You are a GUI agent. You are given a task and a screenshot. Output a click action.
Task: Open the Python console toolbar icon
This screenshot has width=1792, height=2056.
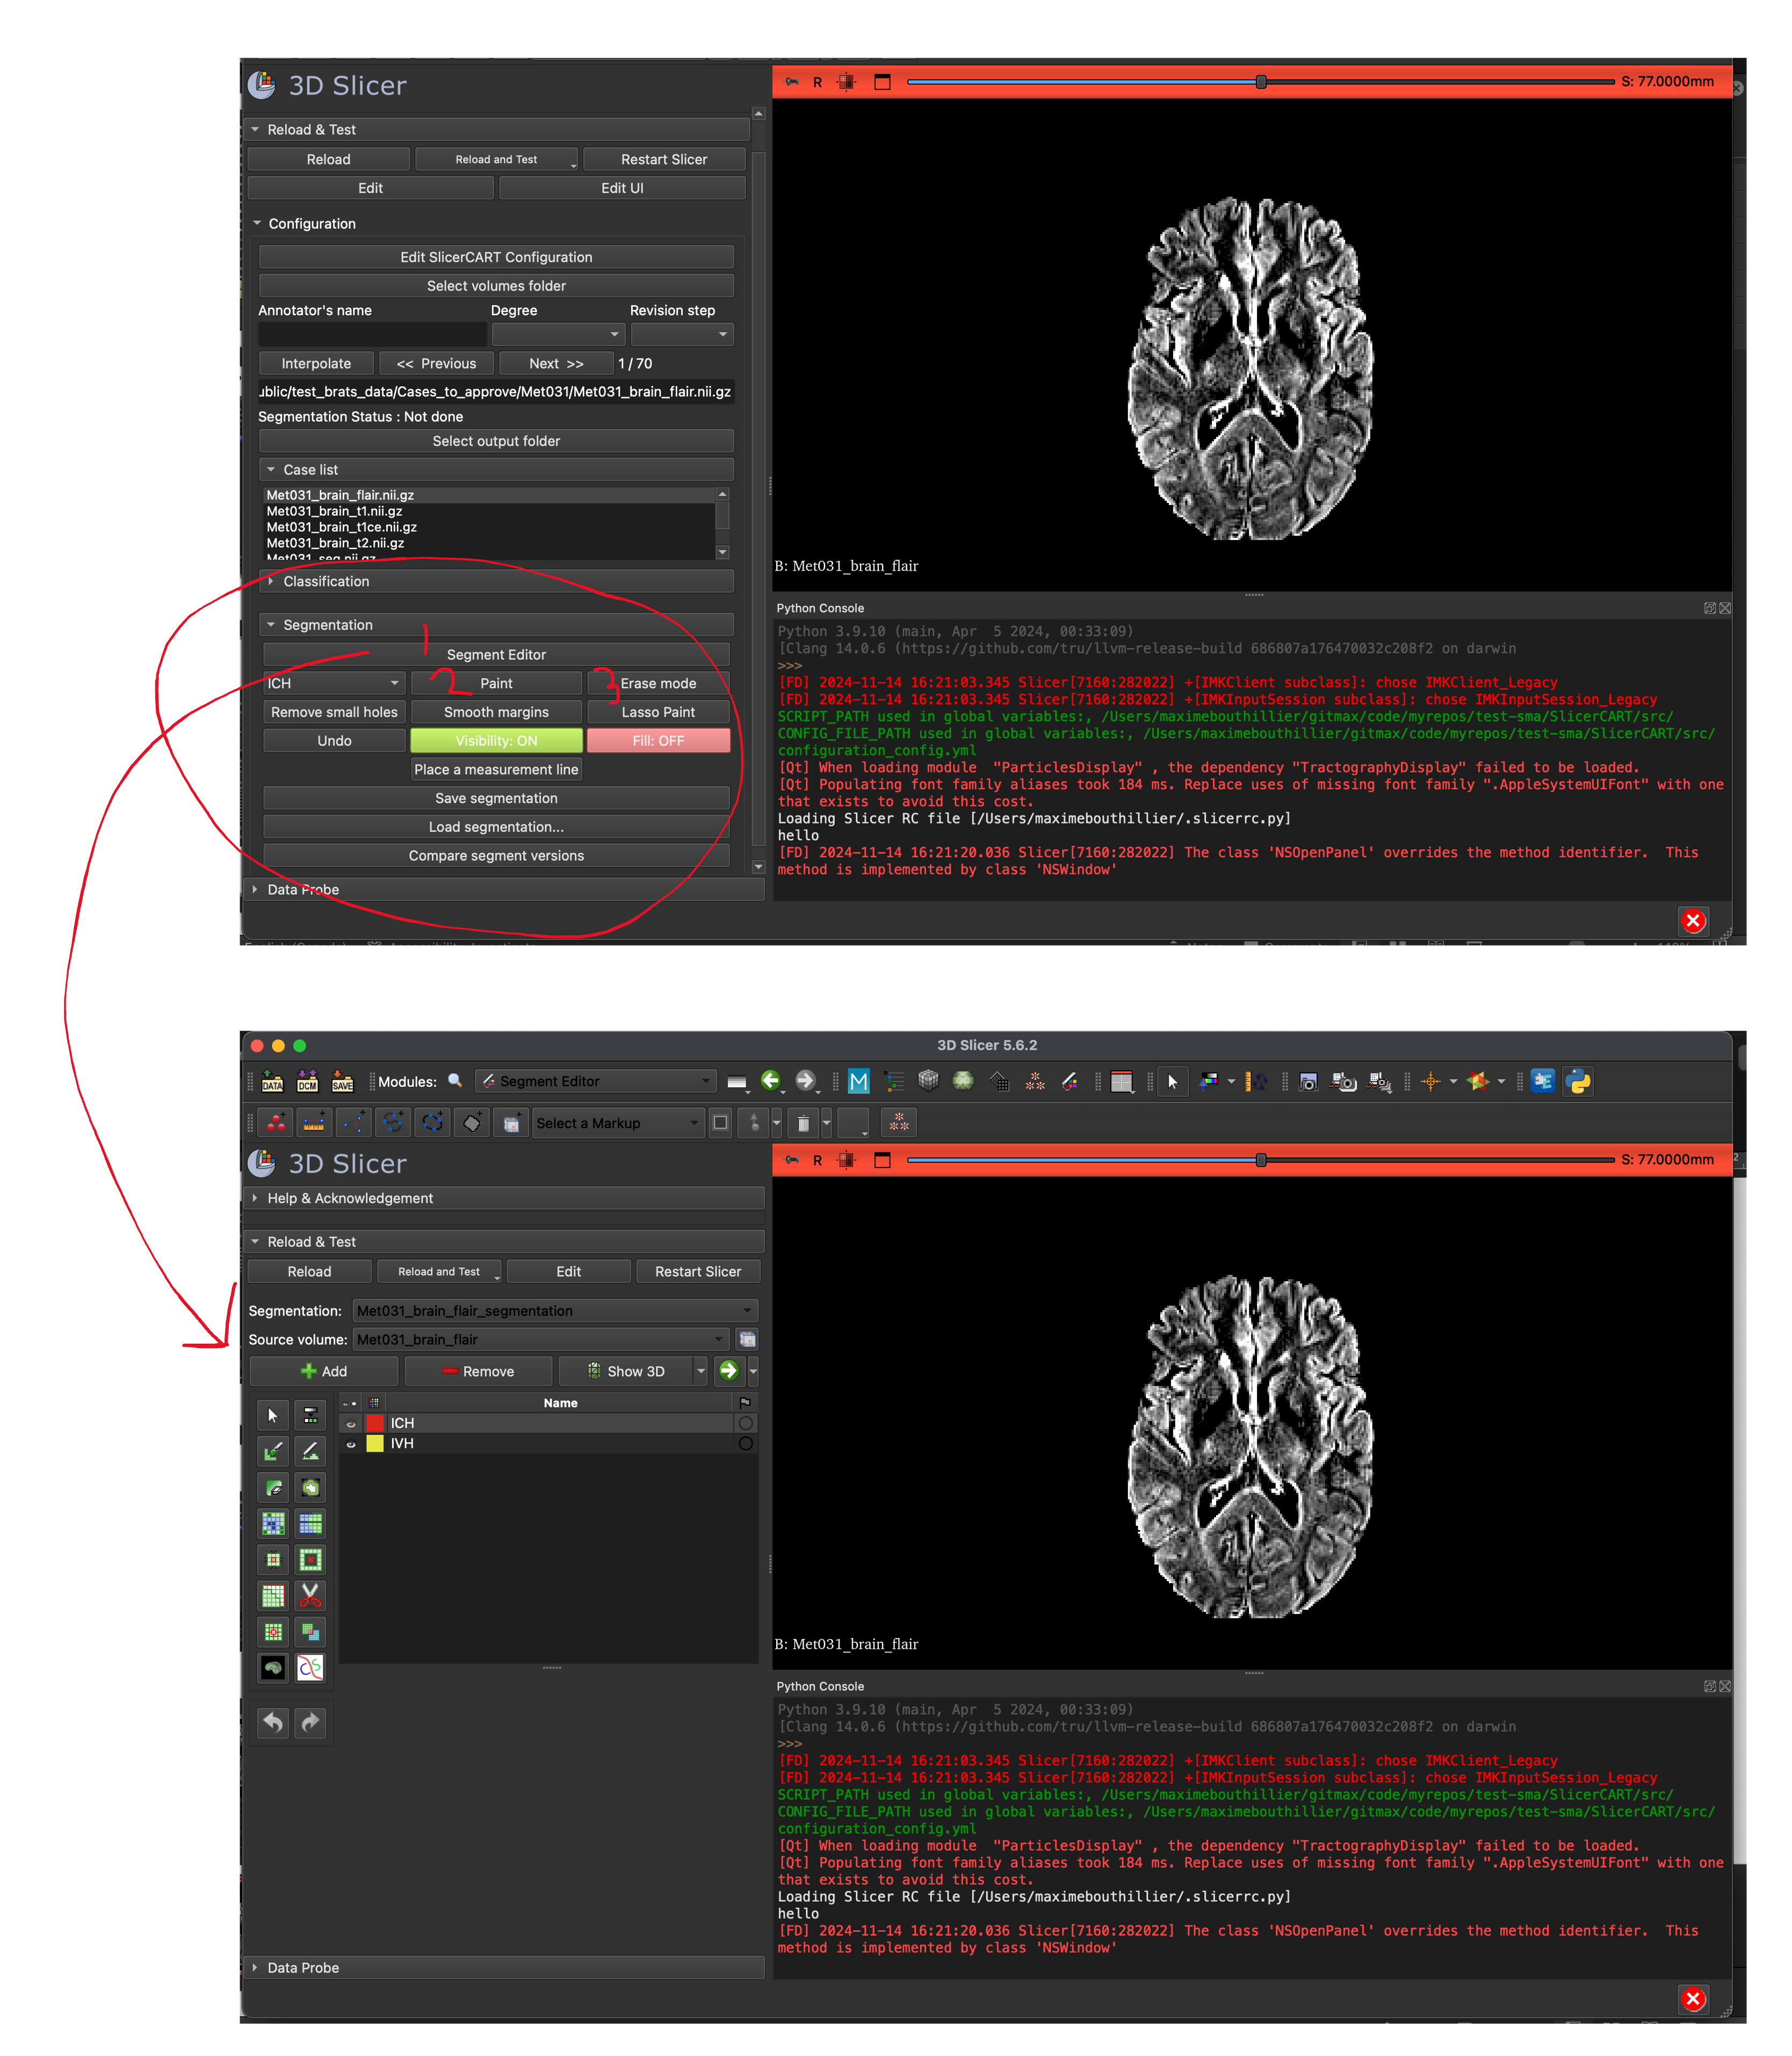point(1578,1081)
